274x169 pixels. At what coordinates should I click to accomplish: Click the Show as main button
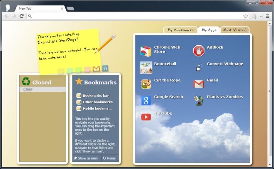pos(87,158)
